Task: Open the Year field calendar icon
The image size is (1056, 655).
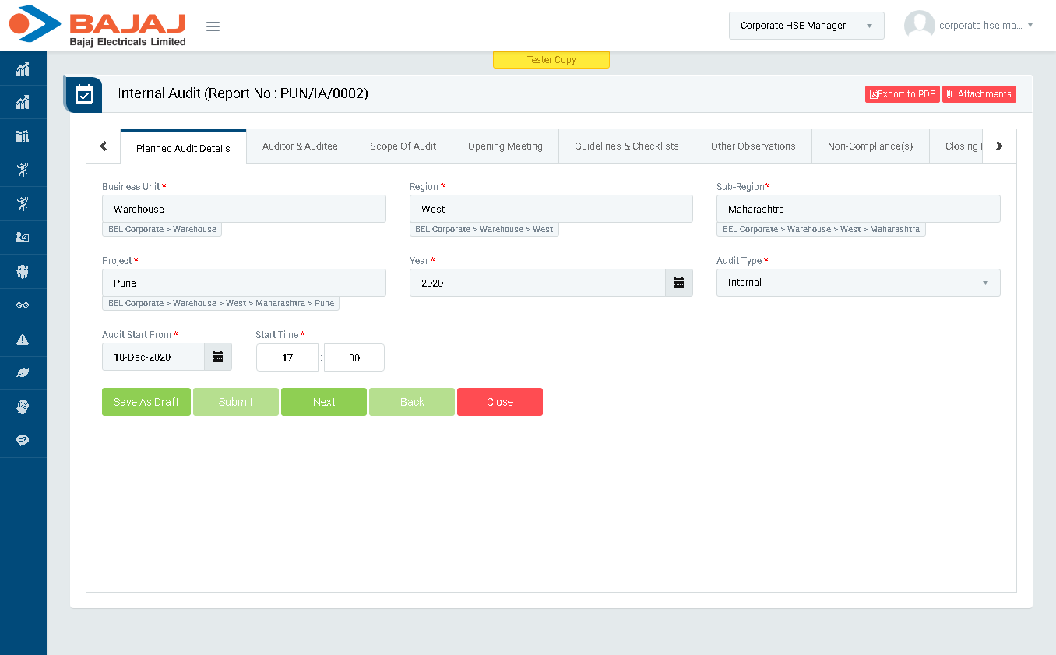Action: [x=678, y=283]
